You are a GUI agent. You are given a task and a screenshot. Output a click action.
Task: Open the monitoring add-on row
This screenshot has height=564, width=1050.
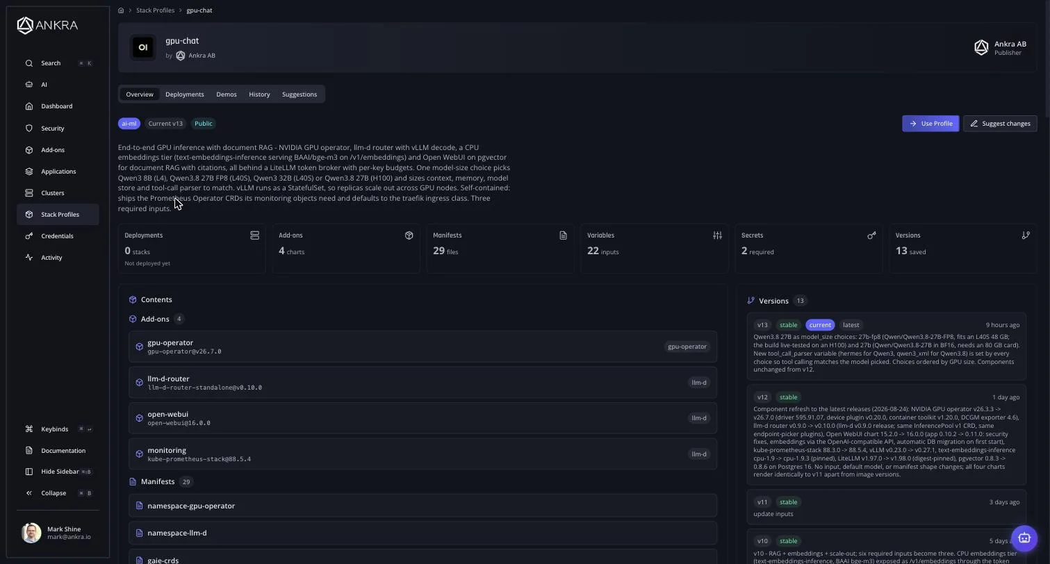423,454
